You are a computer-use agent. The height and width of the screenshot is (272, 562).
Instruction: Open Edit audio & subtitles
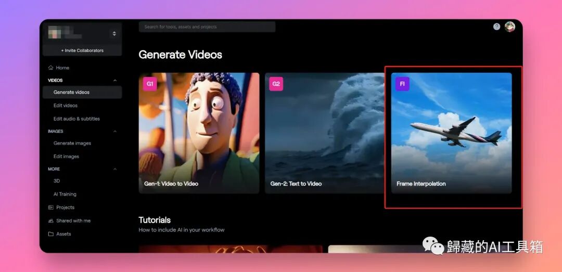76,119
